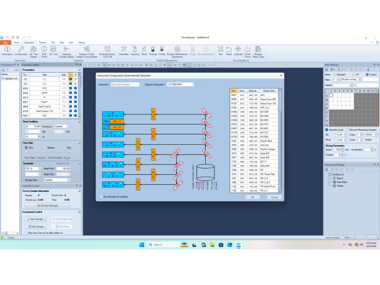
Task: Select the Fast flow rate option
Action: pos(65,148)
